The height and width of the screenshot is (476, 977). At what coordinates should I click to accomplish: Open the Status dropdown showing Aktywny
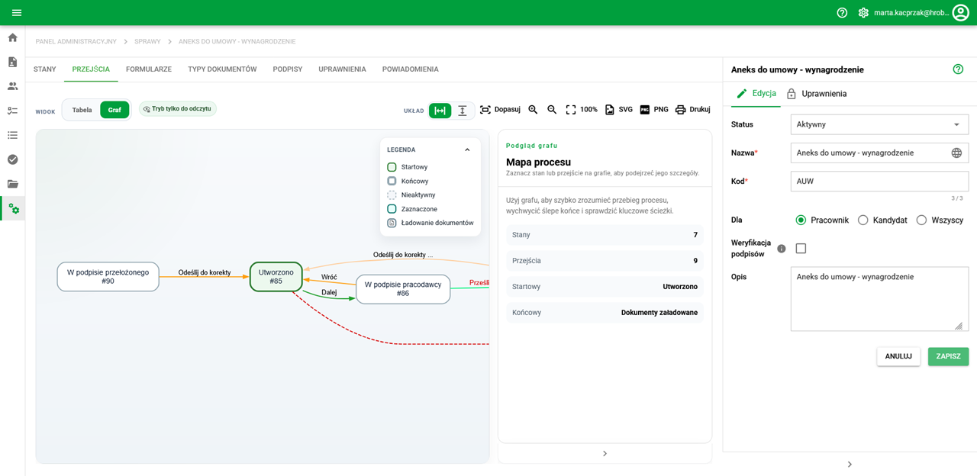coord(879,124)
